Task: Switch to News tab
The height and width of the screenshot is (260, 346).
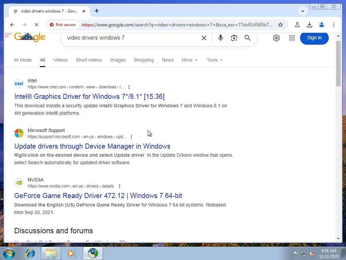Action: click(168, 60)
